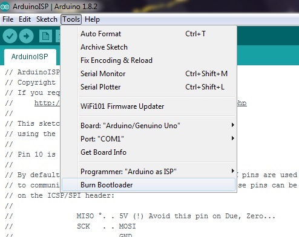
Task: Select Fix Encoding & Reload
Action: (x=148, y=60)
